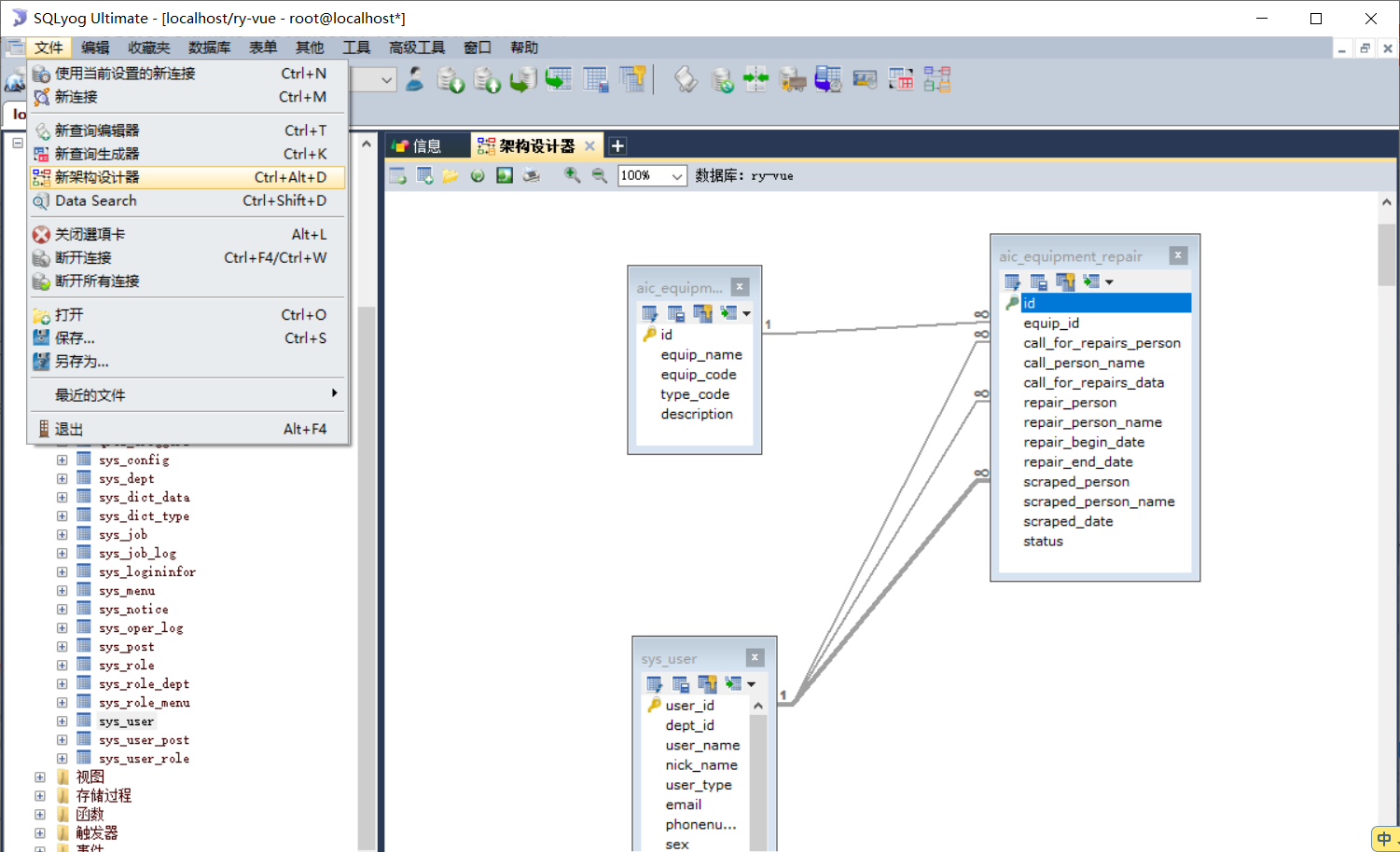Print the schema design
The image size is (1400, 852).
point(532,175)
